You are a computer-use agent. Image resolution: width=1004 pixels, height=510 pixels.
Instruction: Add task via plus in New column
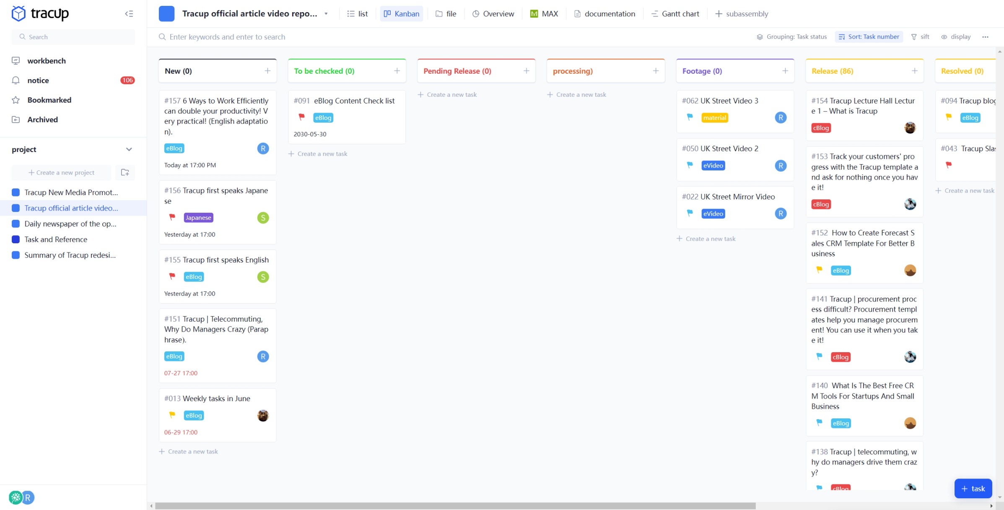pyautogui.click(x=267, y=71)
